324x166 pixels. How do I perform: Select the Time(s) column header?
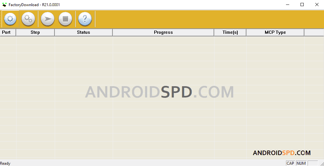230,32
